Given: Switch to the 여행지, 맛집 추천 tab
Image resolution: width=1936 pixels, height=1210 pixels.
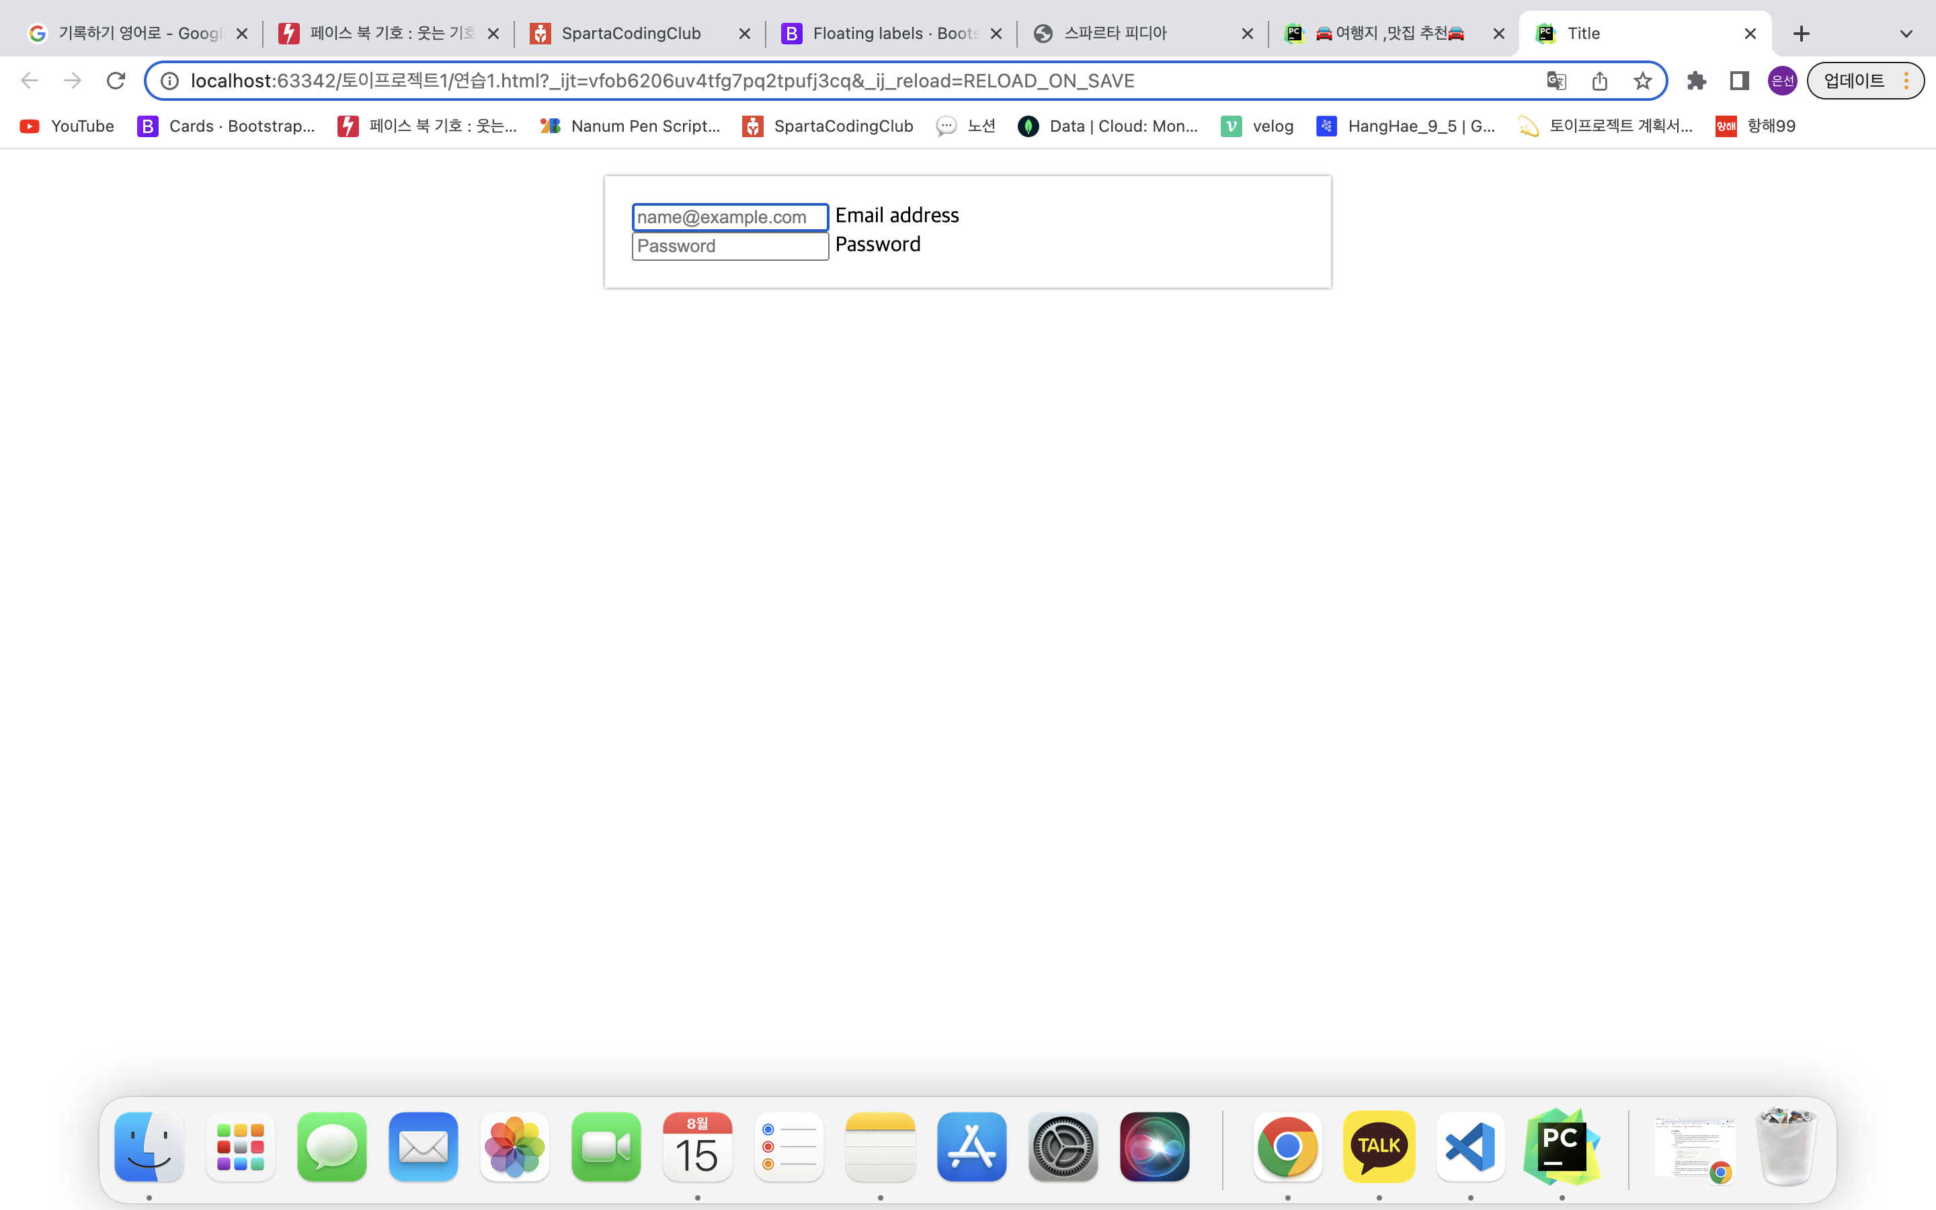Looking at the screenshot, I should click(1394, 34).
